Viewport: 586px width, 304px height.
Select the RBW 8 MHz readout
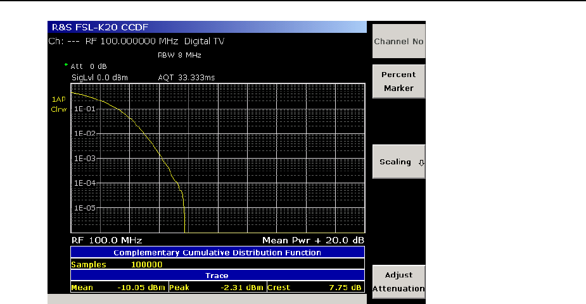click(x=179, y=55)
